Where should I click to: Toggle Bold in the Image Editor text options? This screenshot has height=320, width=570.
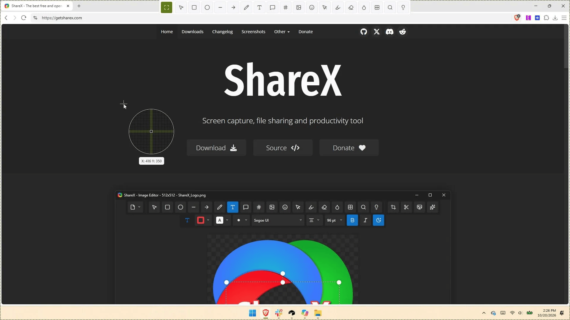click(x=352, y=220)
